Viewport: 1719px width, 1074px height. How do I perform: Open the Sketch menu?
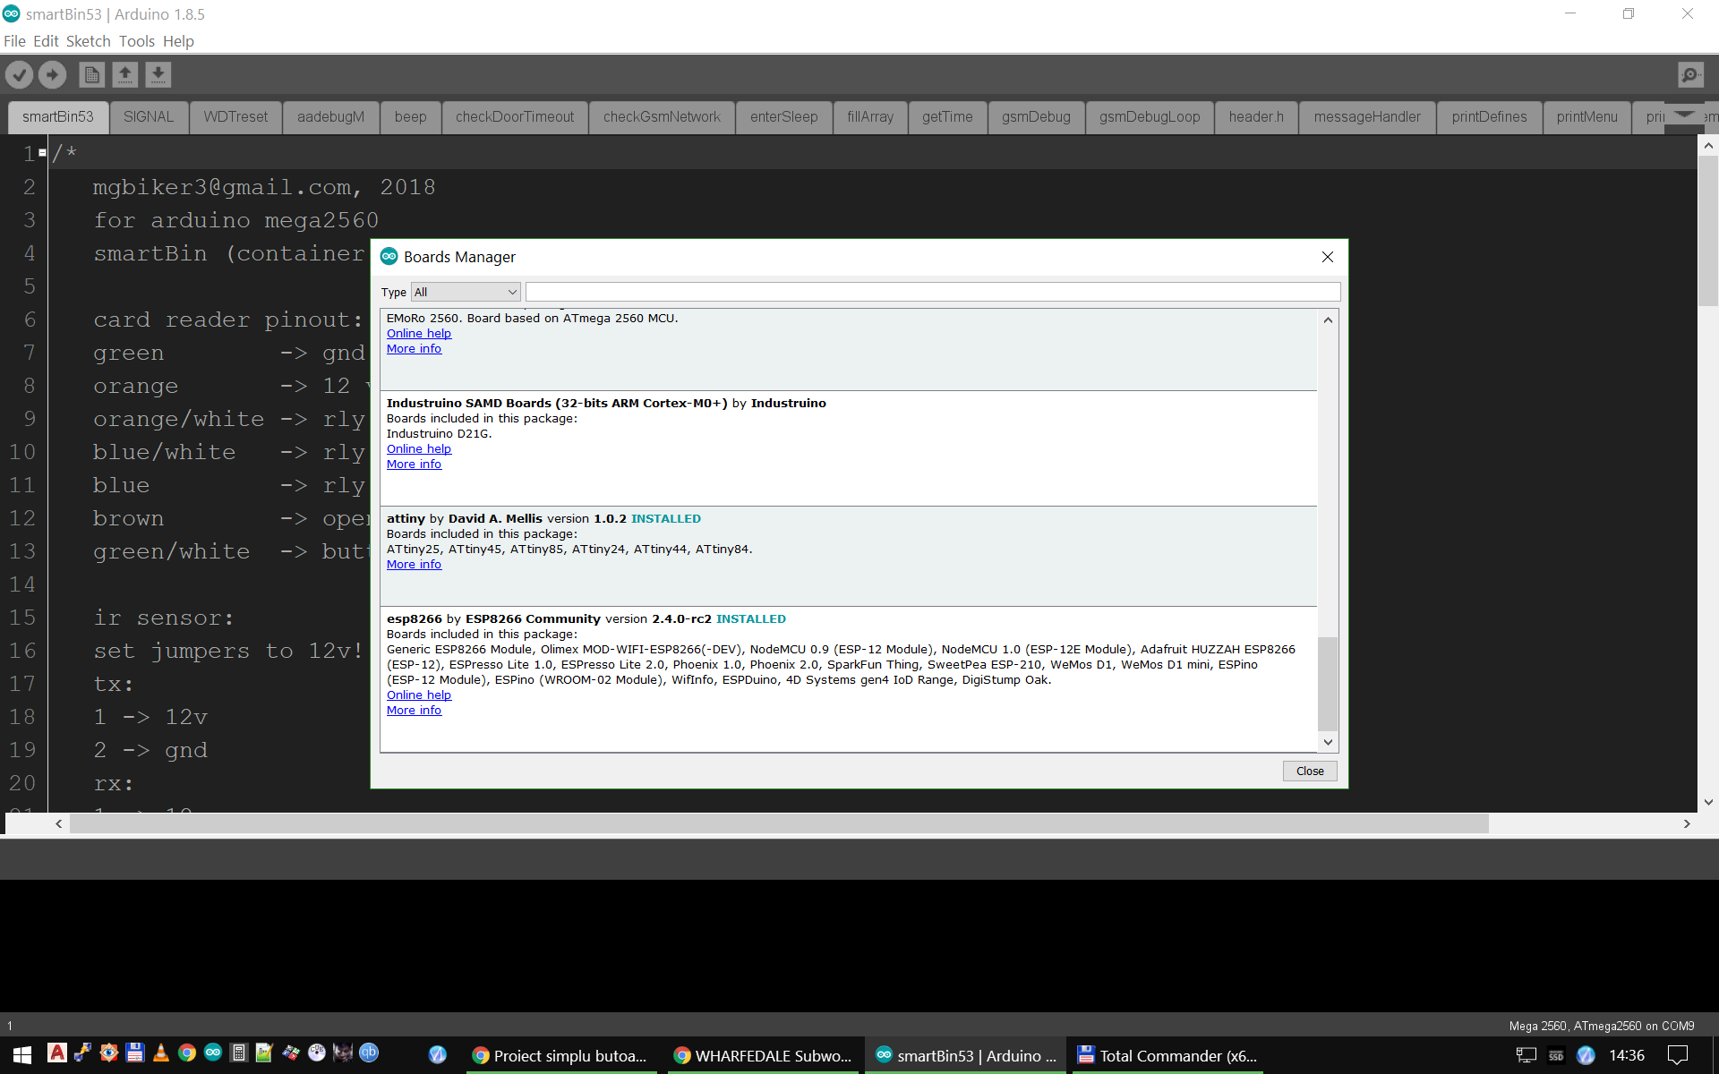[x=88, y=41]
